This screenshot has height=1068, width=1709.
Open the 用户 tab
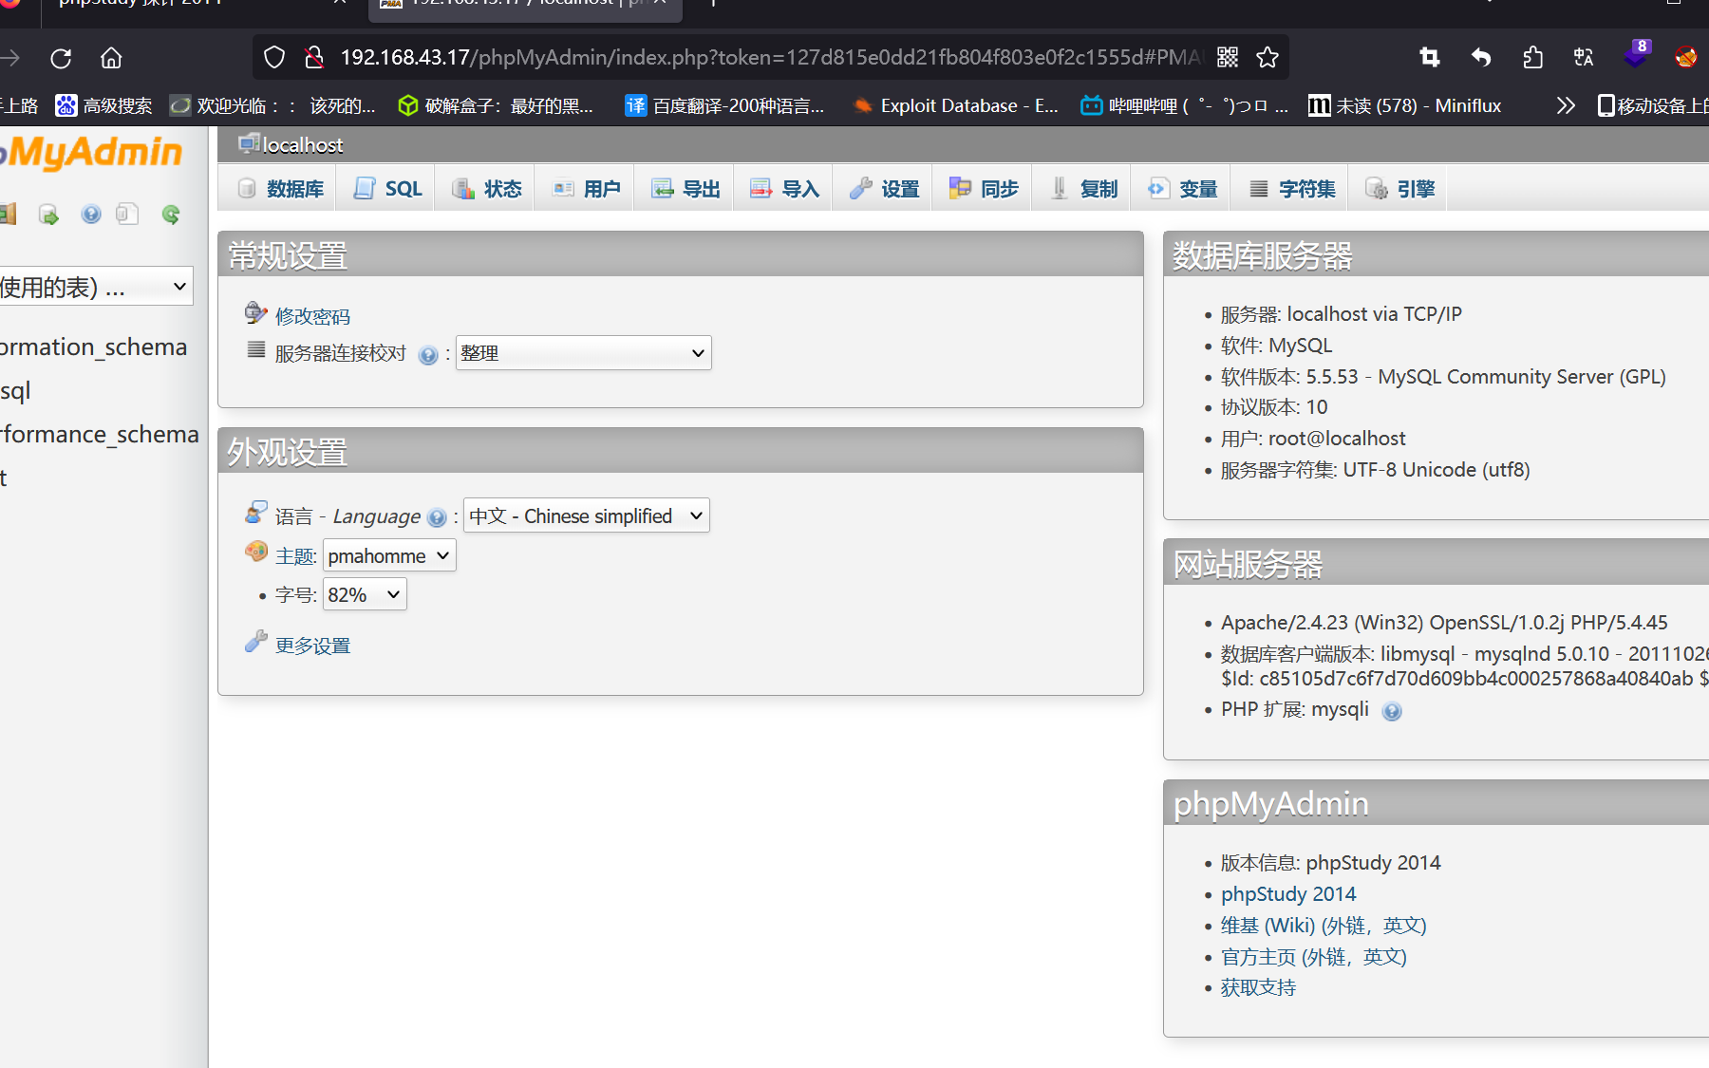[x=587, y=189]
